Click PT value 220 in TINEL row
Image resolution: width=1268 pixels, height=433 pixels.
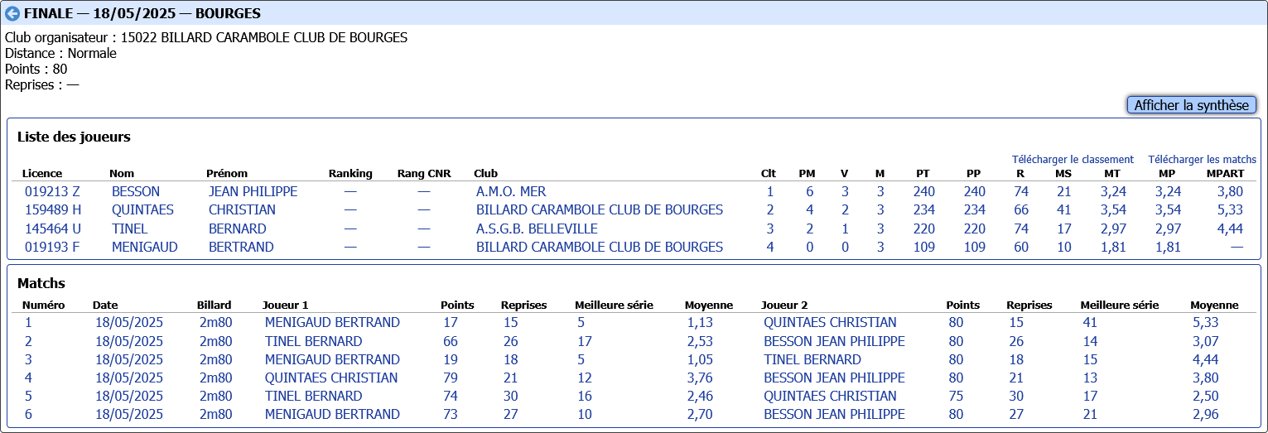(924, 229)
